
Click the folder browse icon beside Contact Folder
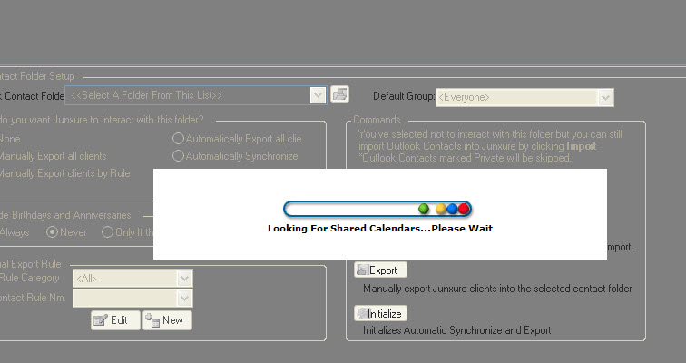(x=339, y=94)
